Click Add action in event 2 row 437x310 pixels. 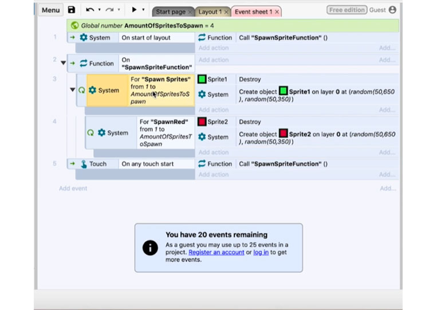click(x=214, y=60)
